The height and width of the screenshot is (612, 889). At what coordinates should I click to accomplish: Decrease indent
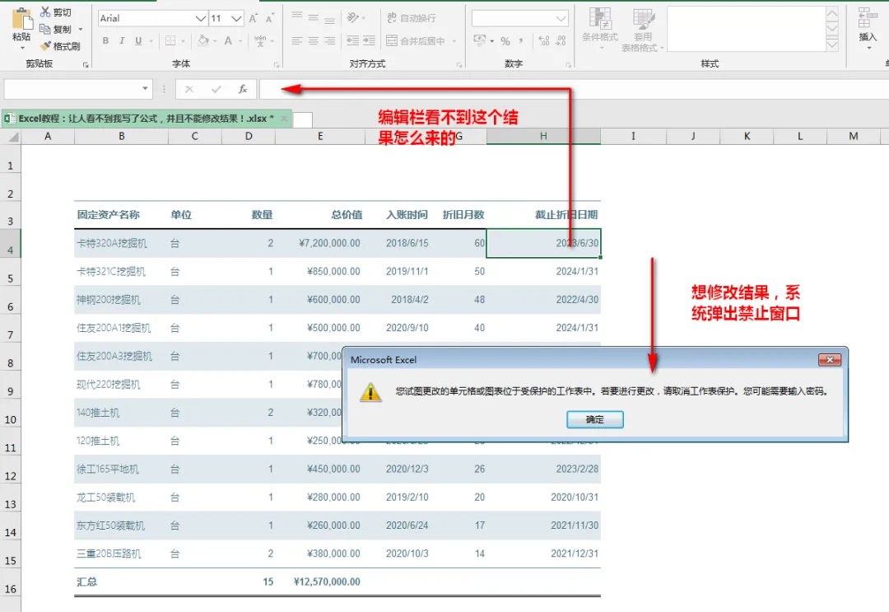352,41
